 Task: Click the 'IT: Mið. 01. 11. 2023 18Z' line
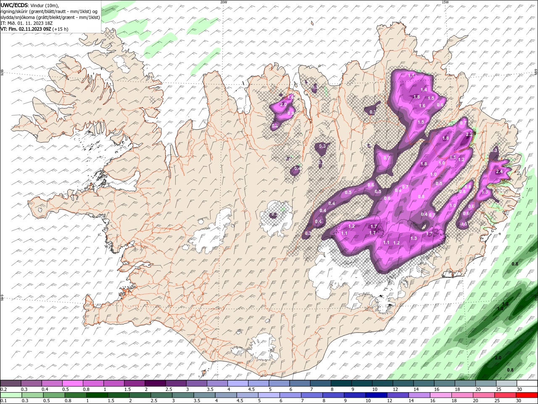[27, 23]
